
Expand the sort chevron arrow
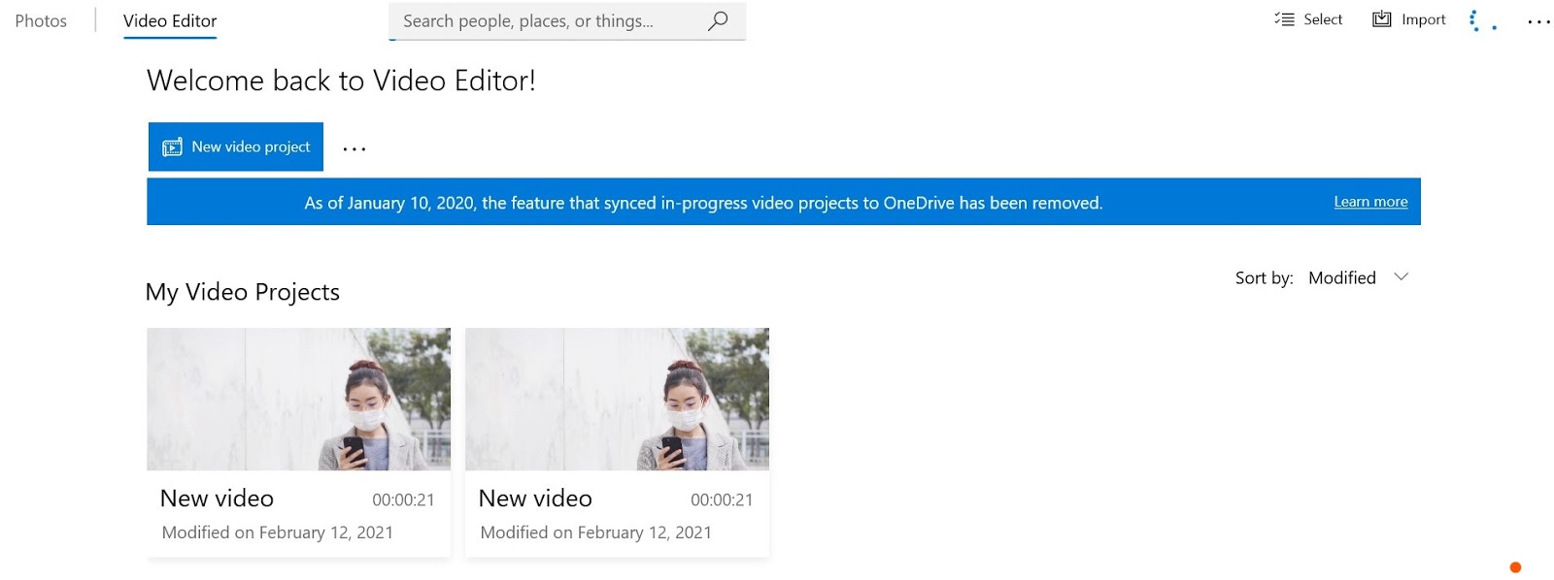tap(1401, 277)
